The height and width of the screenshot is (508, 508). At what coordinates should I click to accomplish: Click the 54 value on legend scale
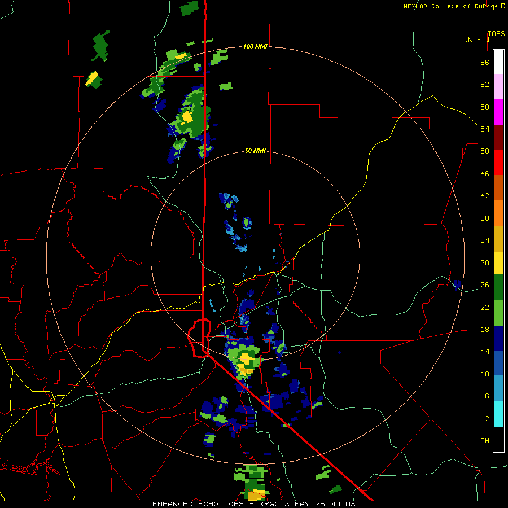pos(485,129)
